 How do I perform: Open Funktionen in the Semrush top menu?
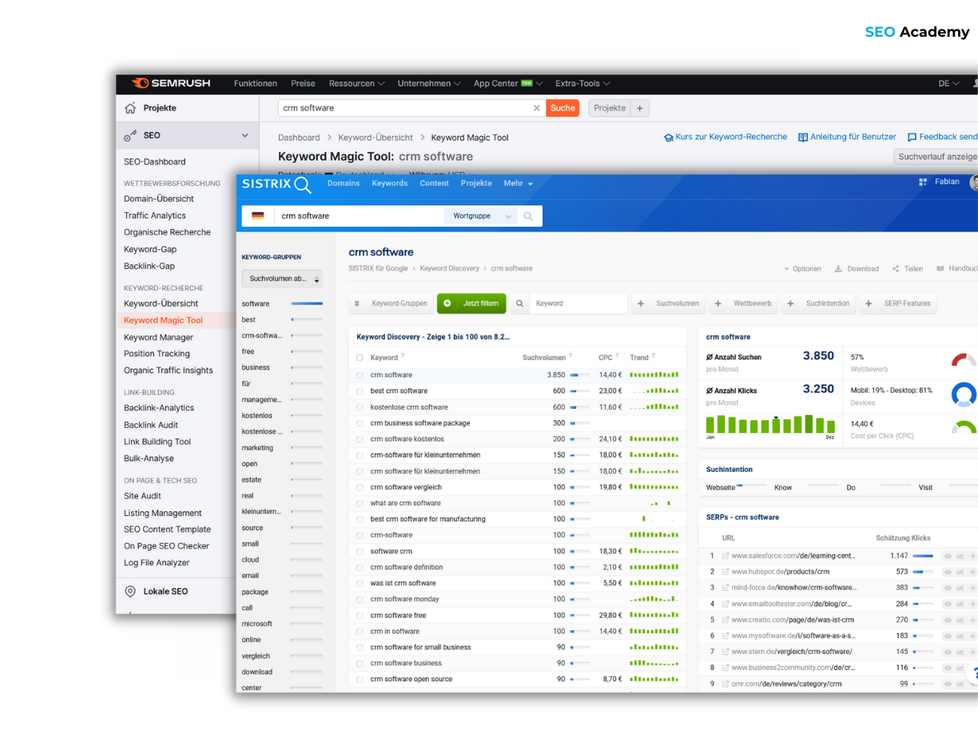pos(256,84)
